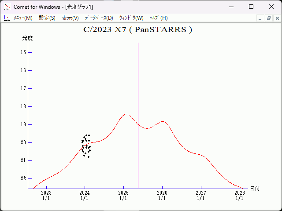Minimize the inner graph document window
This screenshot has height=211, width=282.
(260, 18)
